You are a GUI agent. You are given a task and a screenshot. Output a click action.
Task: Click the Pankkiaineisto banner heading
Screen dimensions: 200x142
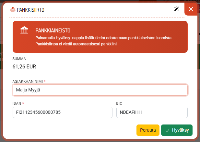pos(53,30)
